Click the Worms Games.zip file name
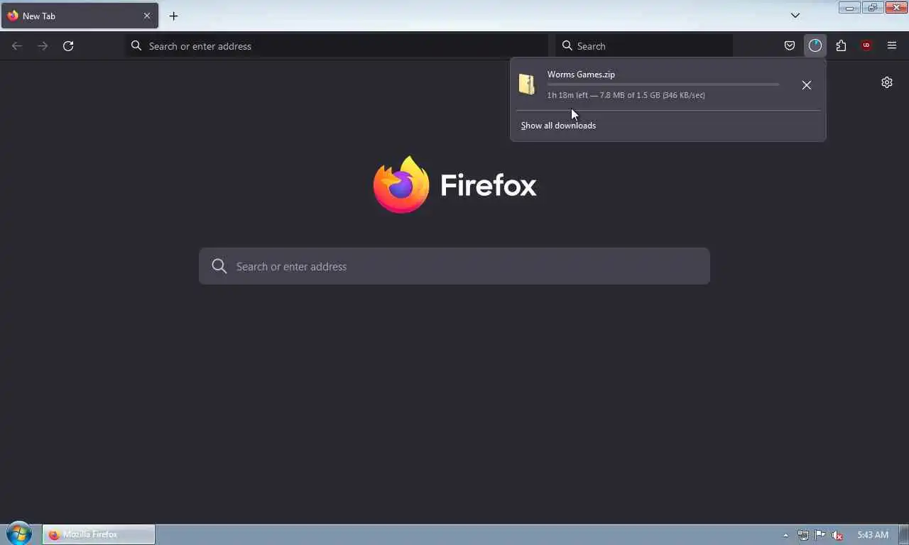This screenshot has width=909, height=545. pos(581,75)
